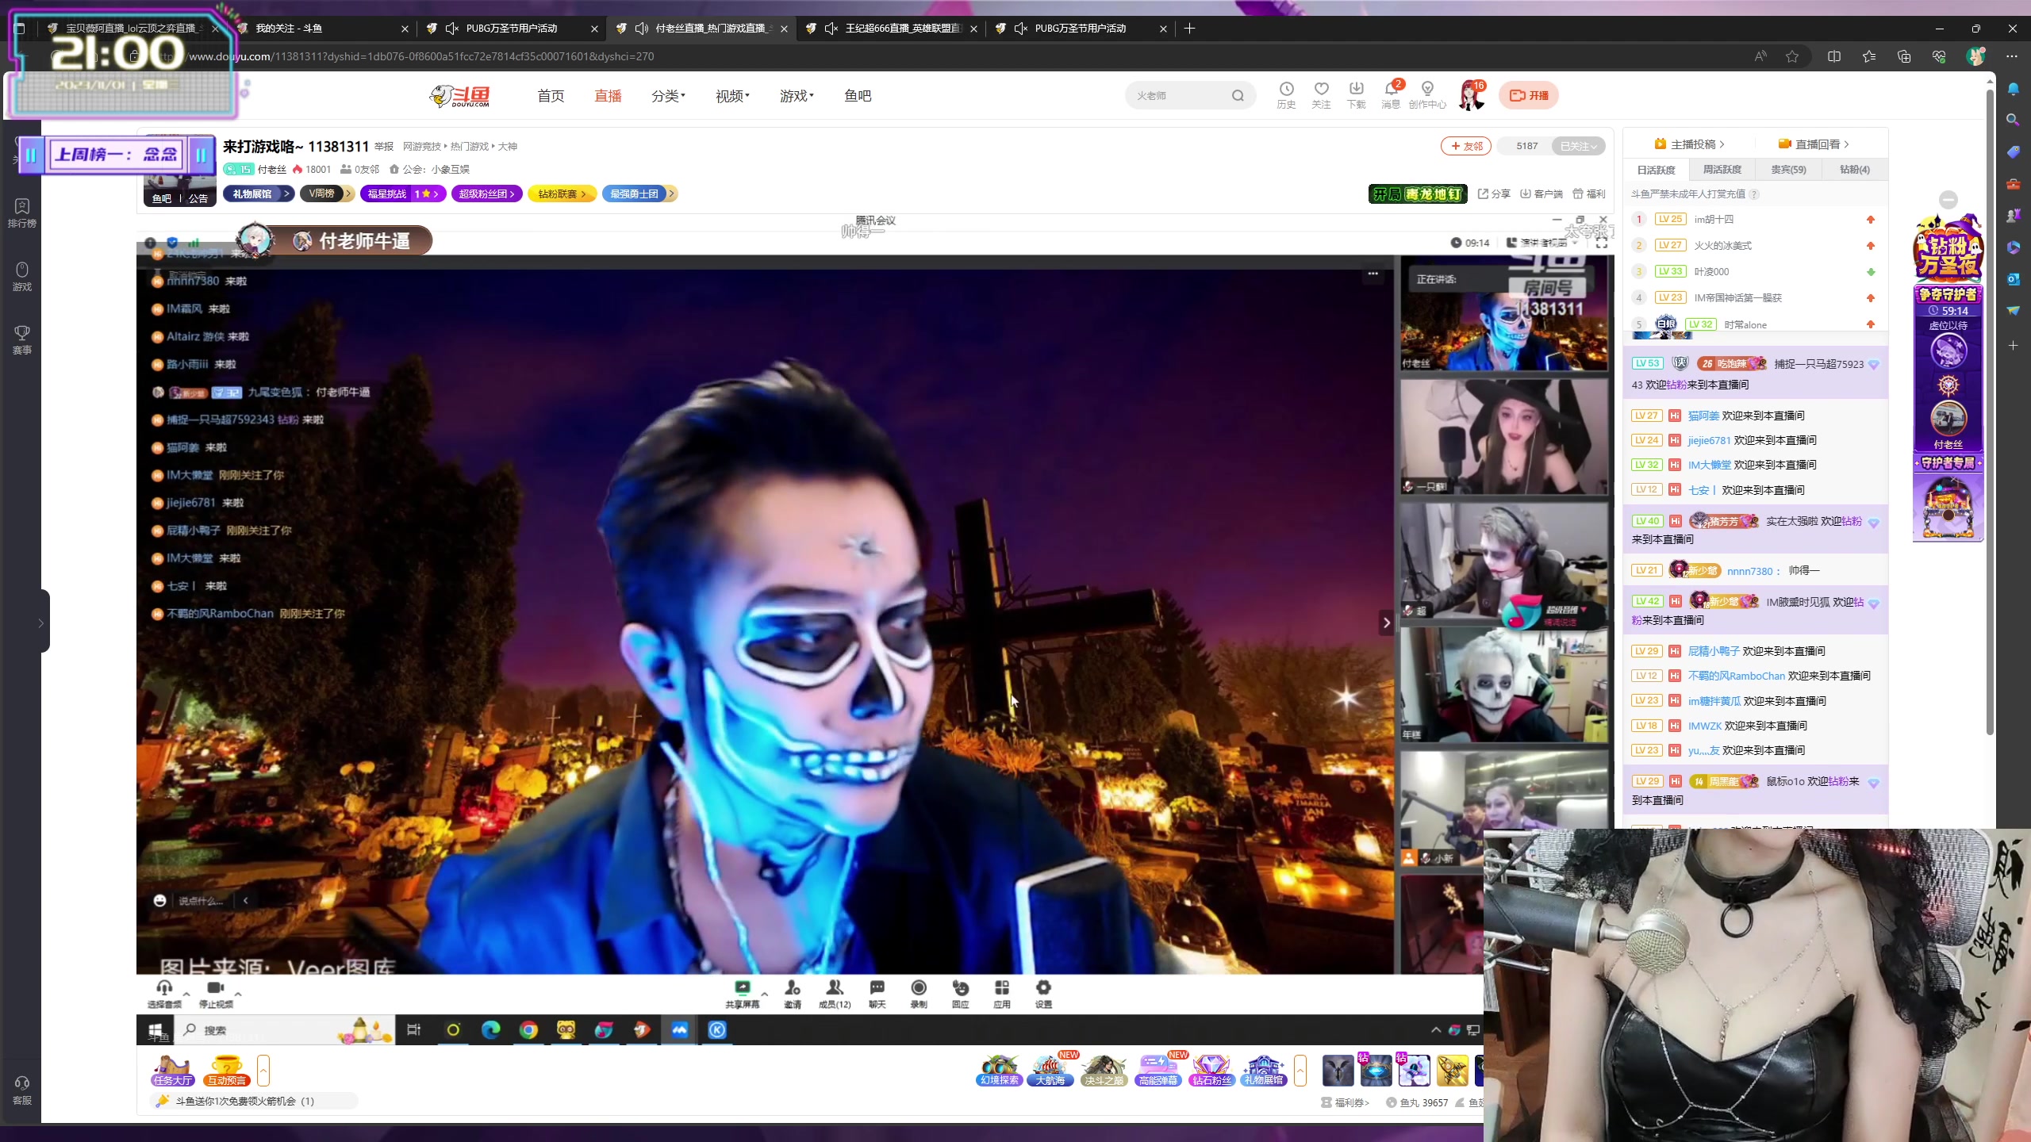Click the 开播 start streaming button

tap(1528, 96)
